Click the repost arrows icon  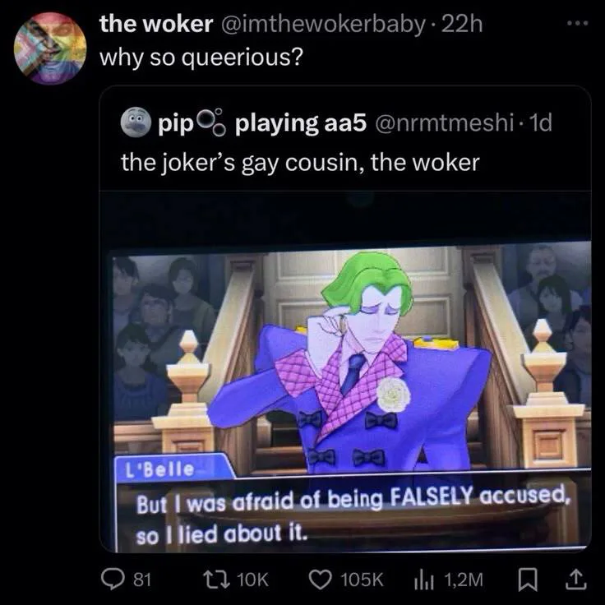[x=219, y=579]
